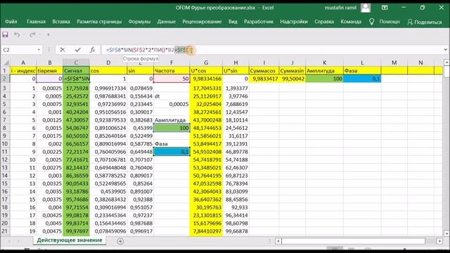Select cell D3 showing 0,996917334
This screenshot has width=450, height=253.
click(x=108, y=89)
